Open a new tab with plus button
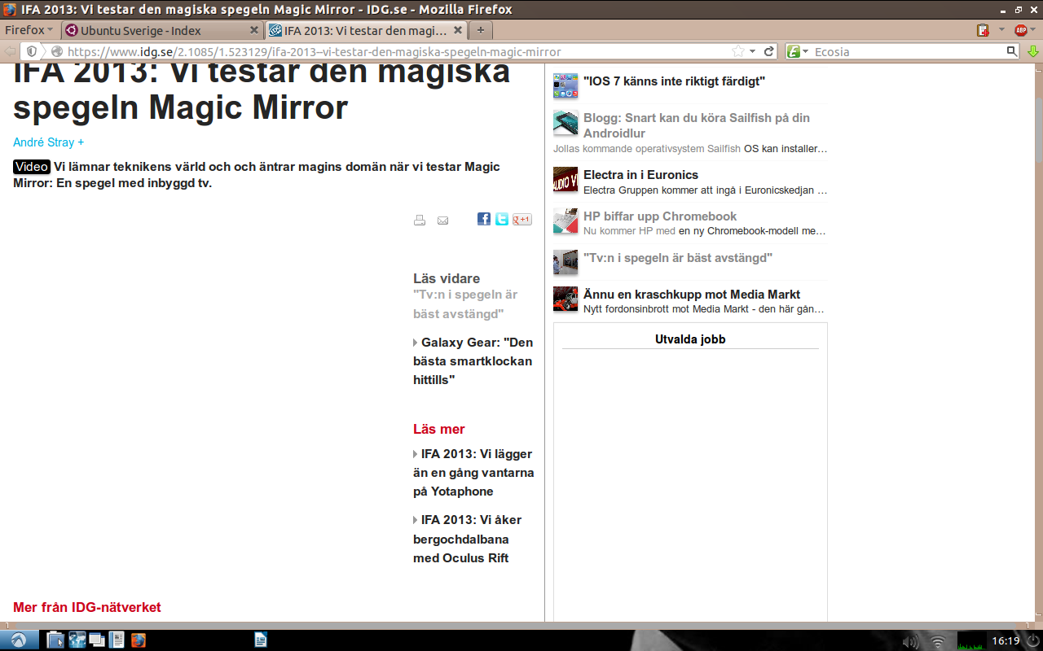 coord(481,30)
